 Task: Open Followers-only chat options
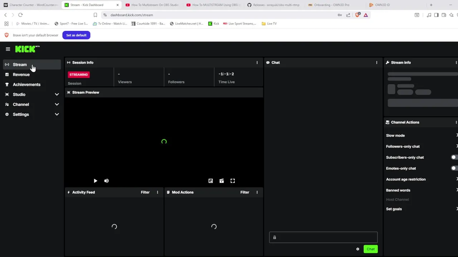[422, 146]
